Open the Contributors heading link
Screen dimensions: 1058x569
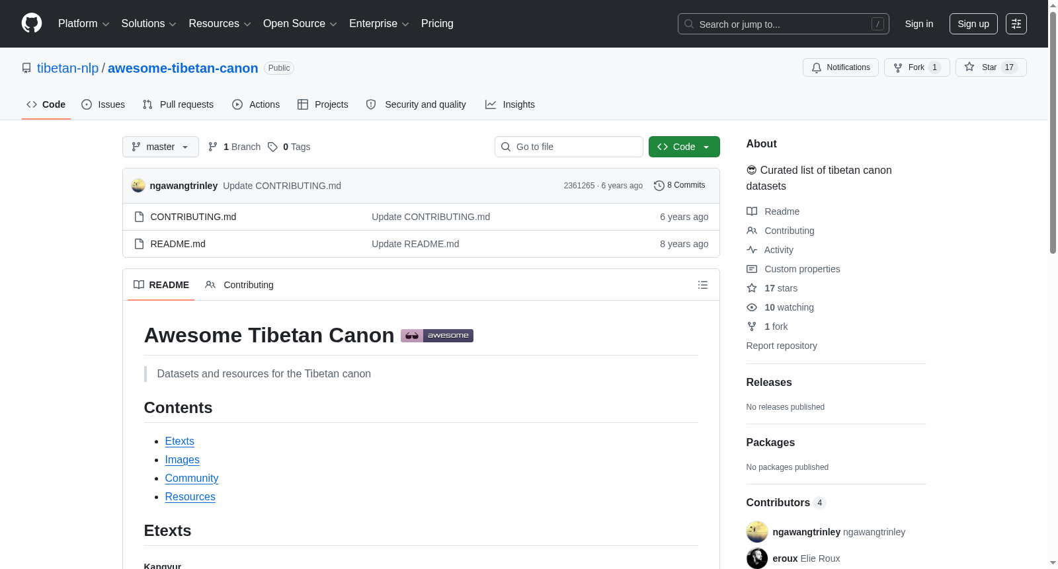pyautogui.click(x=786, y=503)
